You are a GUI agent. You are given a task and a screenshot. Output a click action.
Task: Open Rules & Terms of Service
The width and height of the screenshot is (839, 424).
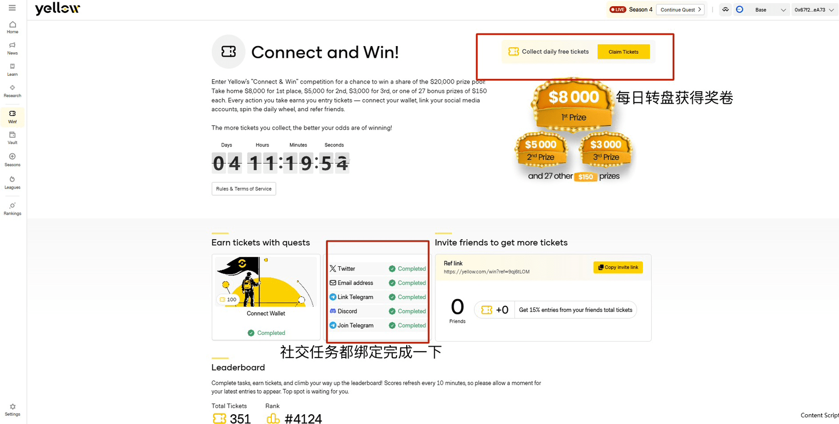(244, 189)
